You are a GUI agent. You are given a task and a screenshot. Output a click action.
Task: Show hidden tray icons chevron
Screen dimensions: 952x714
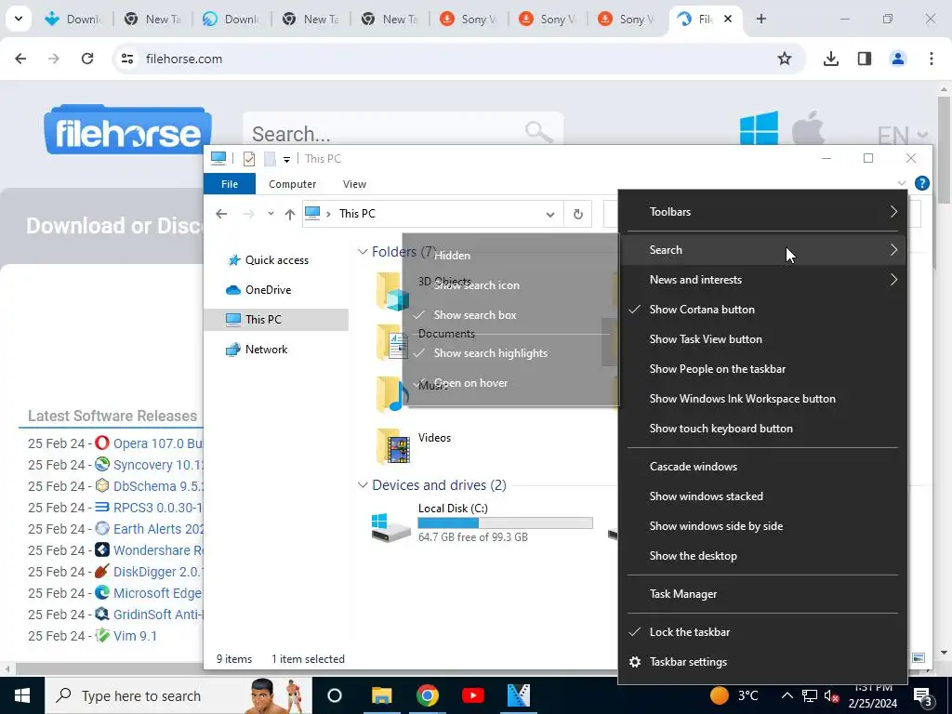click(x=787, y=695)
